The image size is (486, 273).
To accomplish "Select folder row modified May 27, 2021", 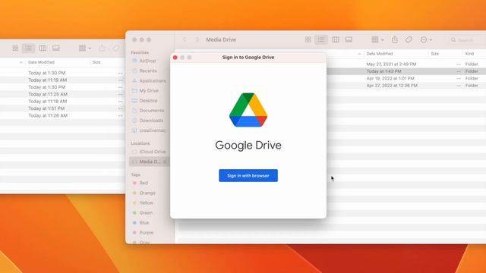I will point(406,64).
